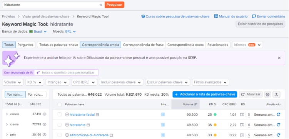This screenshot has height=139, width=289.
Task: Switch to Todas as palavras-chave tab
Action: tap(58, 45)
